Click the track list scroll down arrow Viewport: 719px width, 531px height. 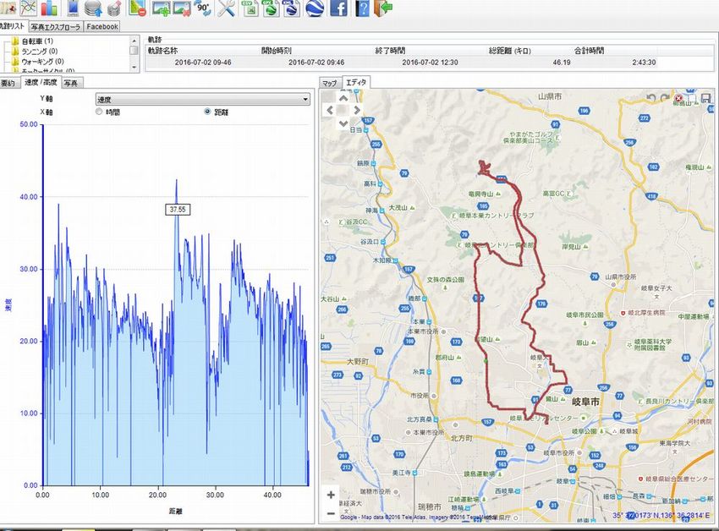(134, 68)
